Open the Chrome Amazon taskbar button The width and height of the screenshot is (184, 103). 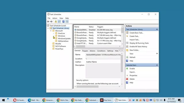coord(48,100)
